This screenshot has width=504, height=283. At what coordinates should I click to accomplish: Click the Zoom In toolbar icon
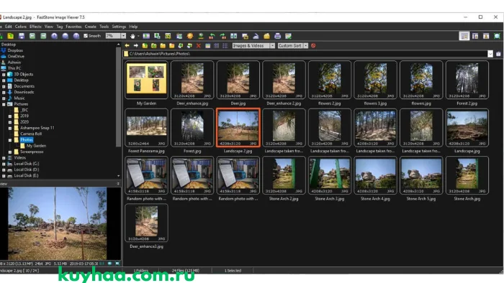click(x=54, y=36)
